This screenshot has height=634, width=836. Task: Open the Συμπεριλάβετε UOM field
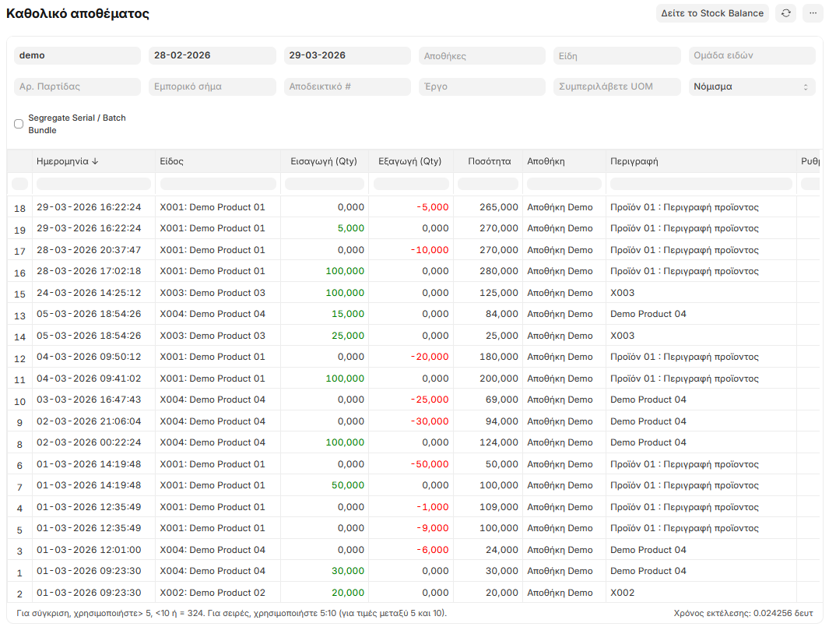tap(616, 86)
